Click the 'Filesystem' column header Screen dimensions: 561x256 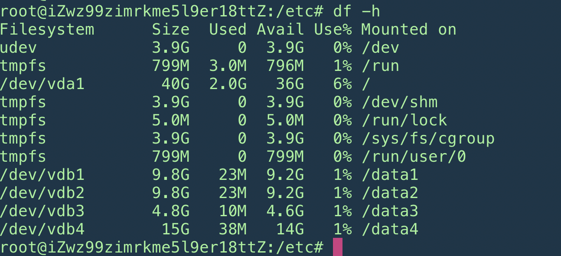[47, 29]
